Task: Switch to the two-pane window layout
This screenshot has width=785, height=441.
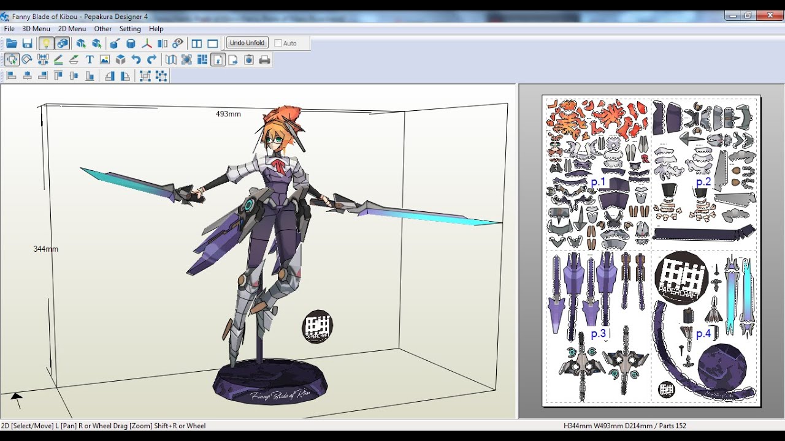Action: coord(197,43)
